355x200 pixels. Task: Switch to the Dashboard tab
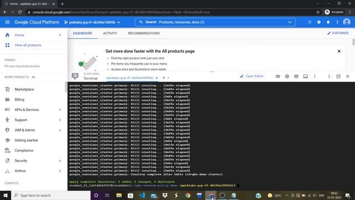pos(83,33)
